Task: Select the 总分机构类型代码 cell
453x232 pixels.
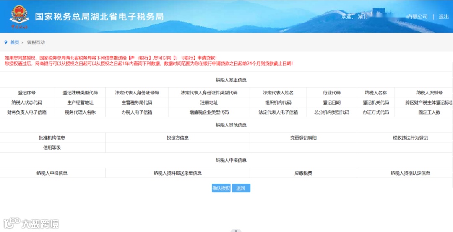Action: pos(332,112)
